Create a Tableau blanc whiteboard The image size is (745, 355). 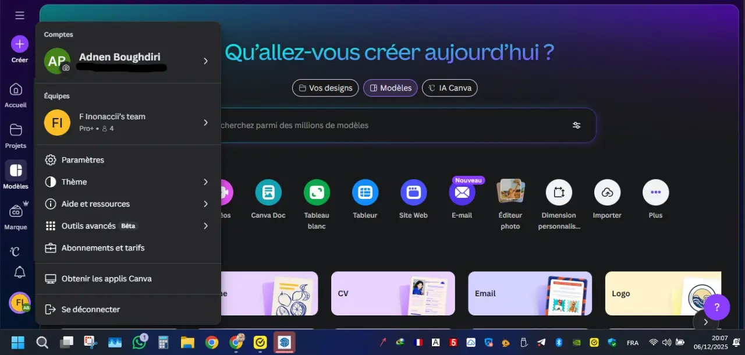click(x=317, y=192)
